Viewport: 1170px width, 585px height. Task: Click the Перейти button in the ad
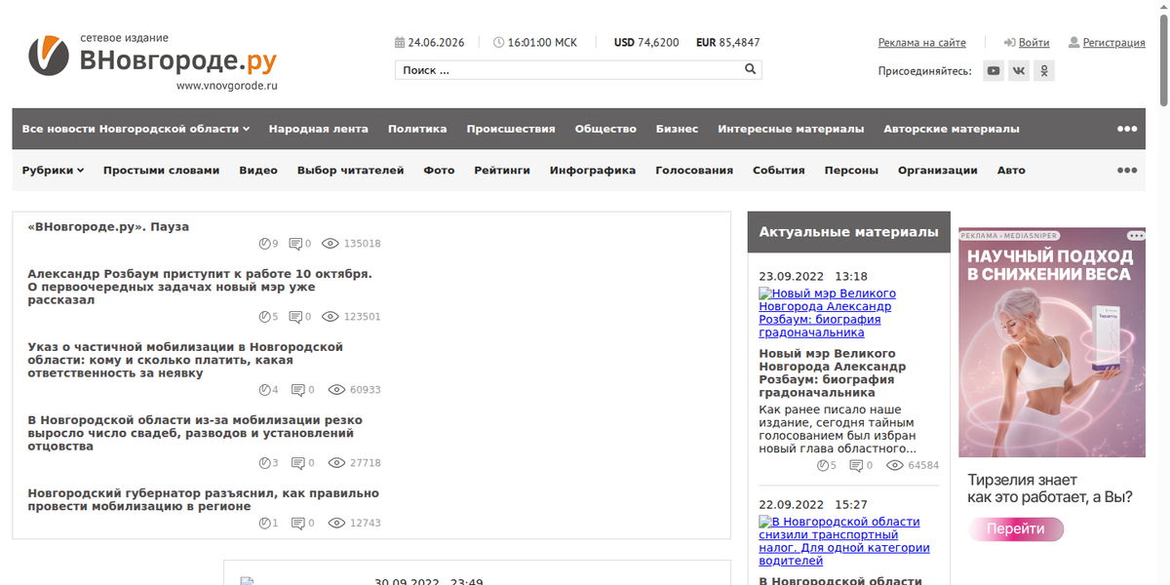[1015, 529]
